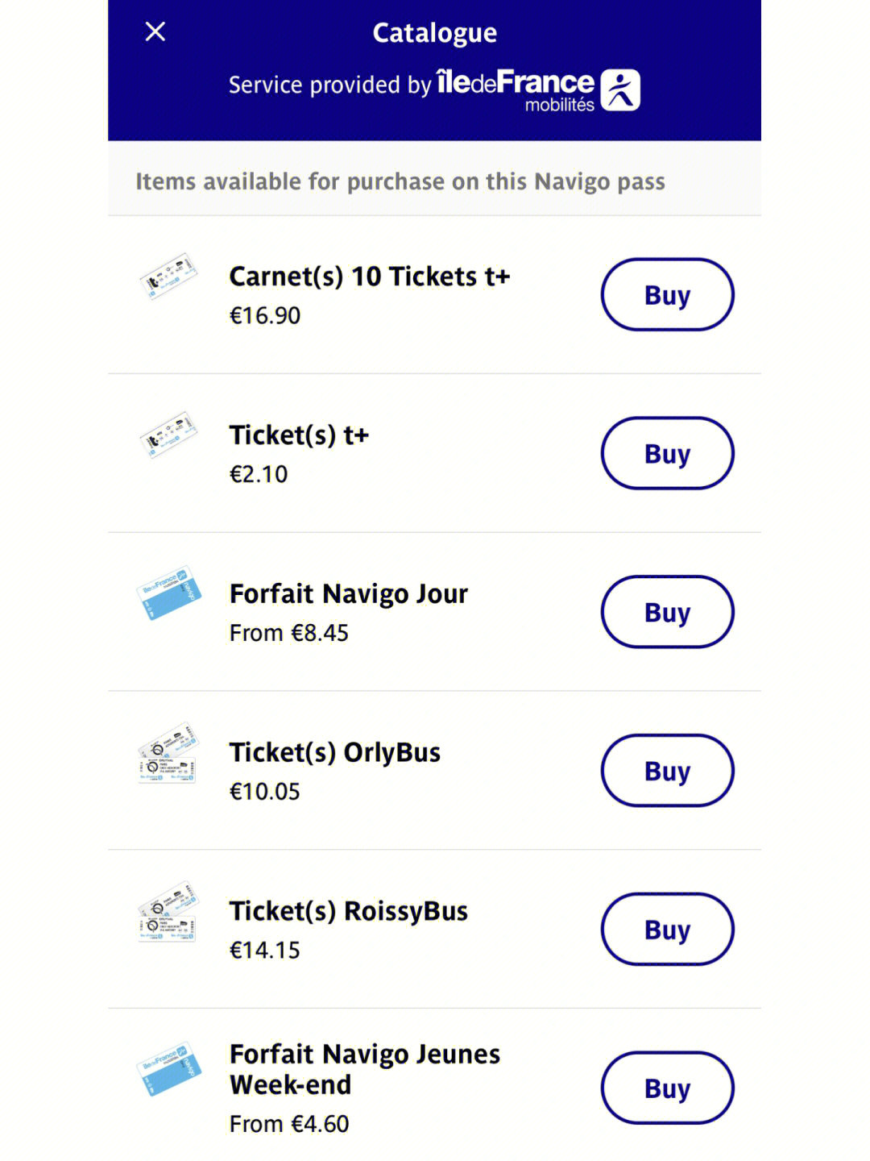Tap the RoissyBus ticket icon
870x1161 pixels.
(168, 912)
